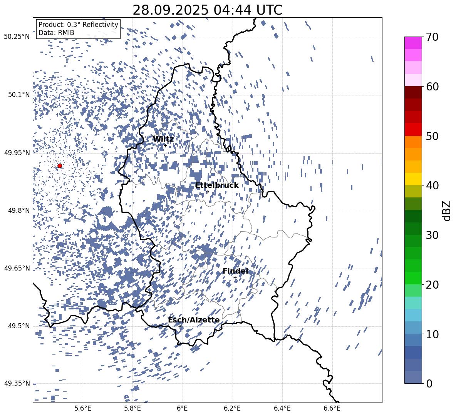Pick the bright red colorbar swatch near 50

pos(413,130)
